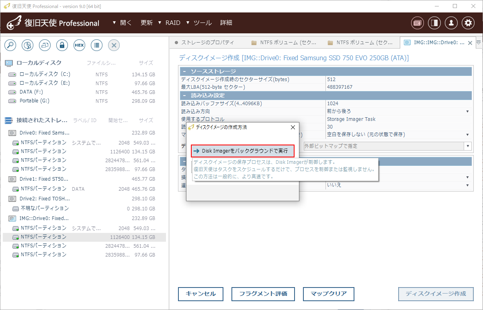Switch to the ストレージのプロパティ tab

205,43
